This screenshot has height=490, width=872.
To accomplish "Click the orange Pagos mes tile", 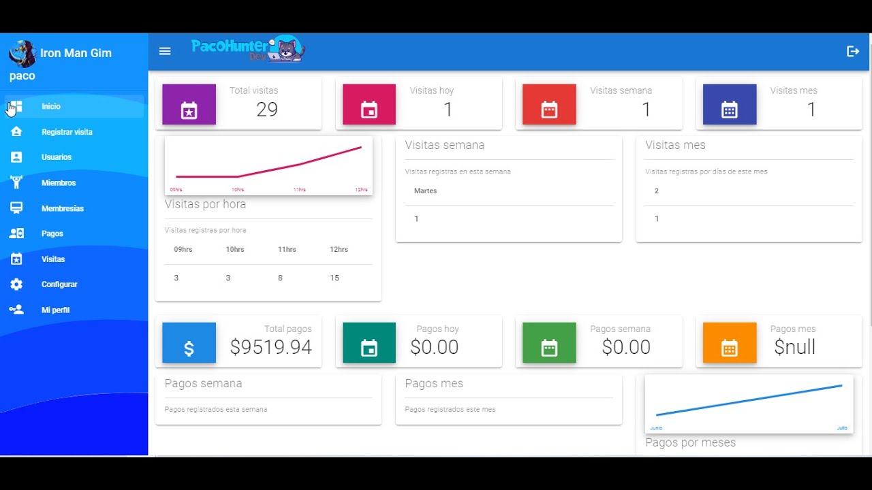I will [729, 343].
